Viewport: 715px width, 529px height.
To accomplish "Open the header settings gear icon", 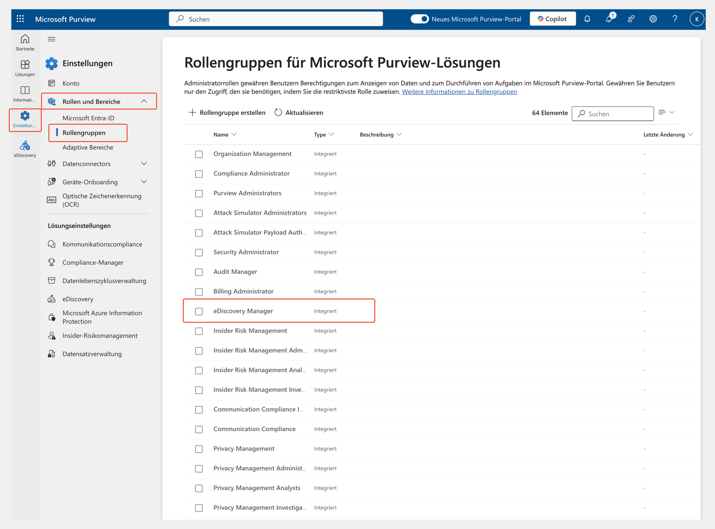I will [653, 19].
